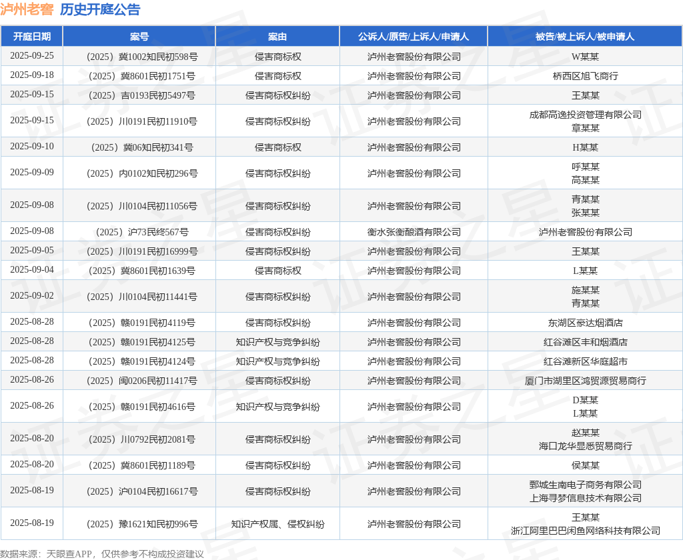Click defendant 章某某
The height and width of the screenshot is (560, 683).
[x=585, y=128]
